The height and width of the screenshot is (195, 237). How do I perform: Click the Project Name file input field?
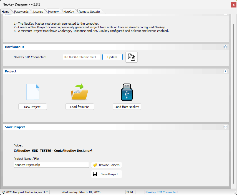pyautogui.click(x=51, y=165)
